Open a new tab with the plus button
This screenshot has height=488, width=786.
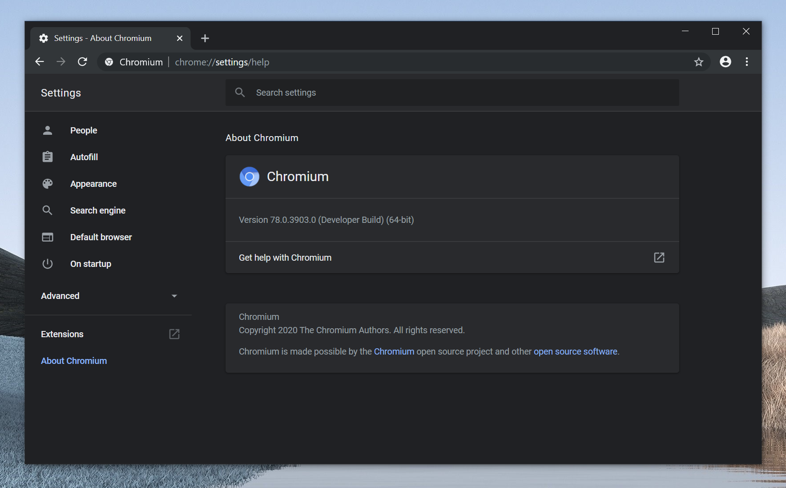pos(205,38)
